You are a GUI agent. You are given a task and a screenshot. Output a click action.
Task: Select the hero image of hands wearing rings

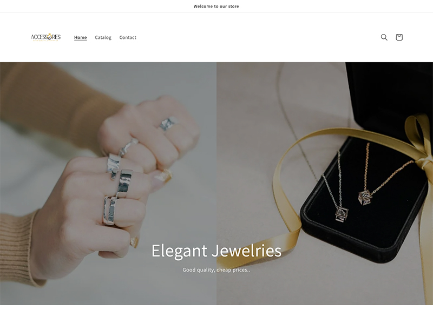108,183
